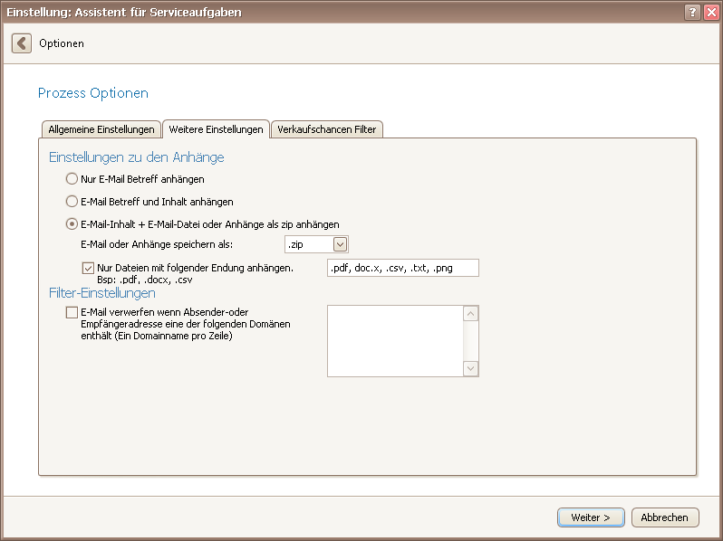Close the Einstellung dialog window
Viewport: 723px width, 541px height.
[x=711, y=12]
